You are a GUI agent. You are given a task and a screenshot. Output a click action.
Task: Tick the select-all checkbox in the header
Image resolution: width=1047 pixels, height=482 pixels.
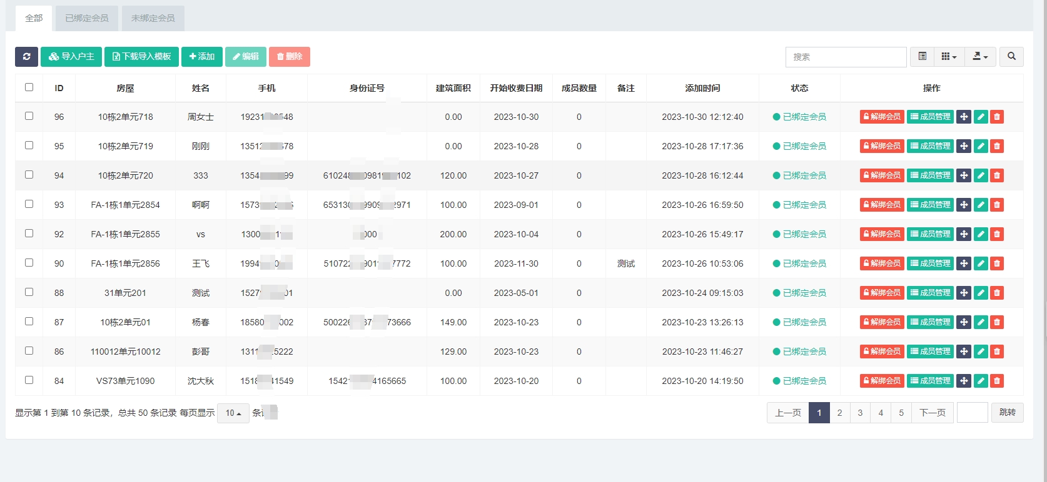[29, 87]
